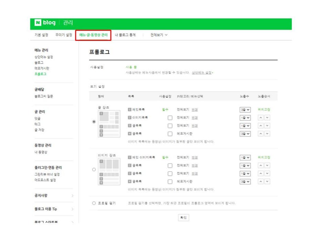Click 변경 link for 메인목록 row
Screen dimensions: 322x241
[x=194, y=110]
